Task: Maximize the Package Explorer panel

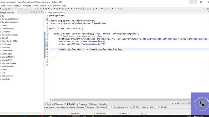Action: (x=42, y=12)
